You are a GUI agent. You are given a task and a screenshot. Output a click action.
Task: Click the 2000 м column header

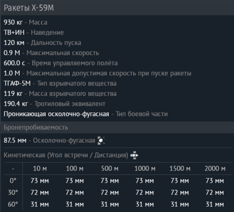215,169
